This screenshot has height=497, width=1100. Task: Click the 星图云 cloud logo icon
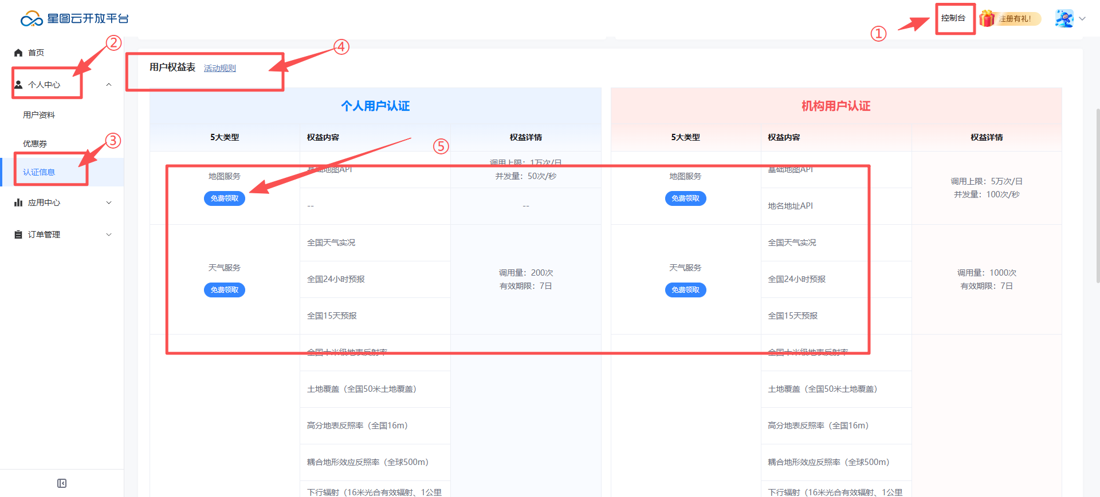point(32,19)
